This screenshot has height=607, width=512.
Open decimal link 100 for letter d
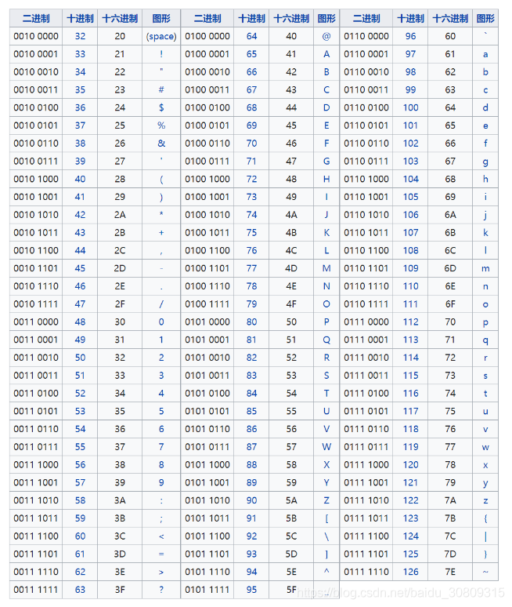pos(411,107)
